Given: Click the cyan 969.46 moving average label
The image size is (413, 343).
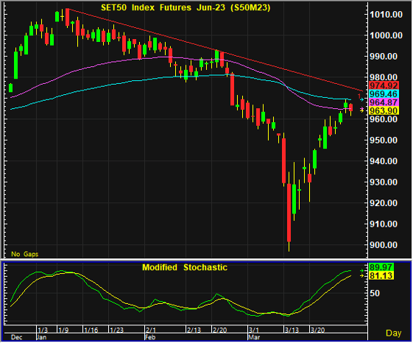Looking at the screenshot, I should pos(384,93).
